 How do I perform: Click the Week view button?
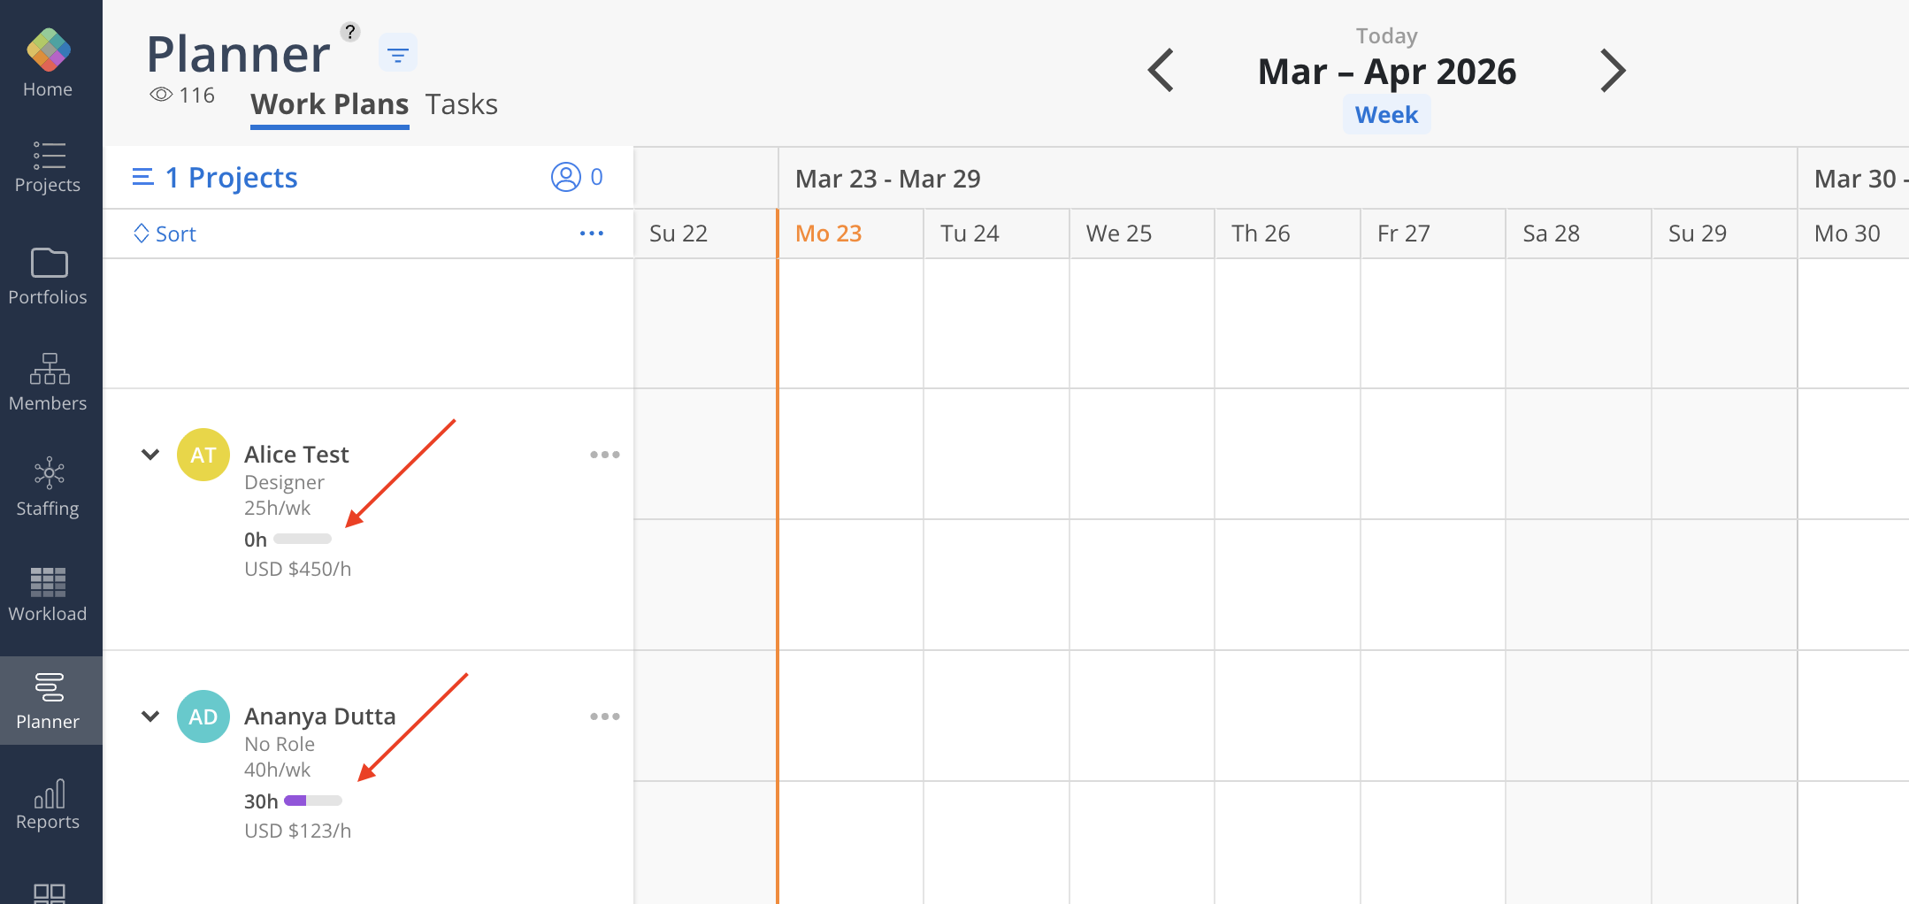1386,115
